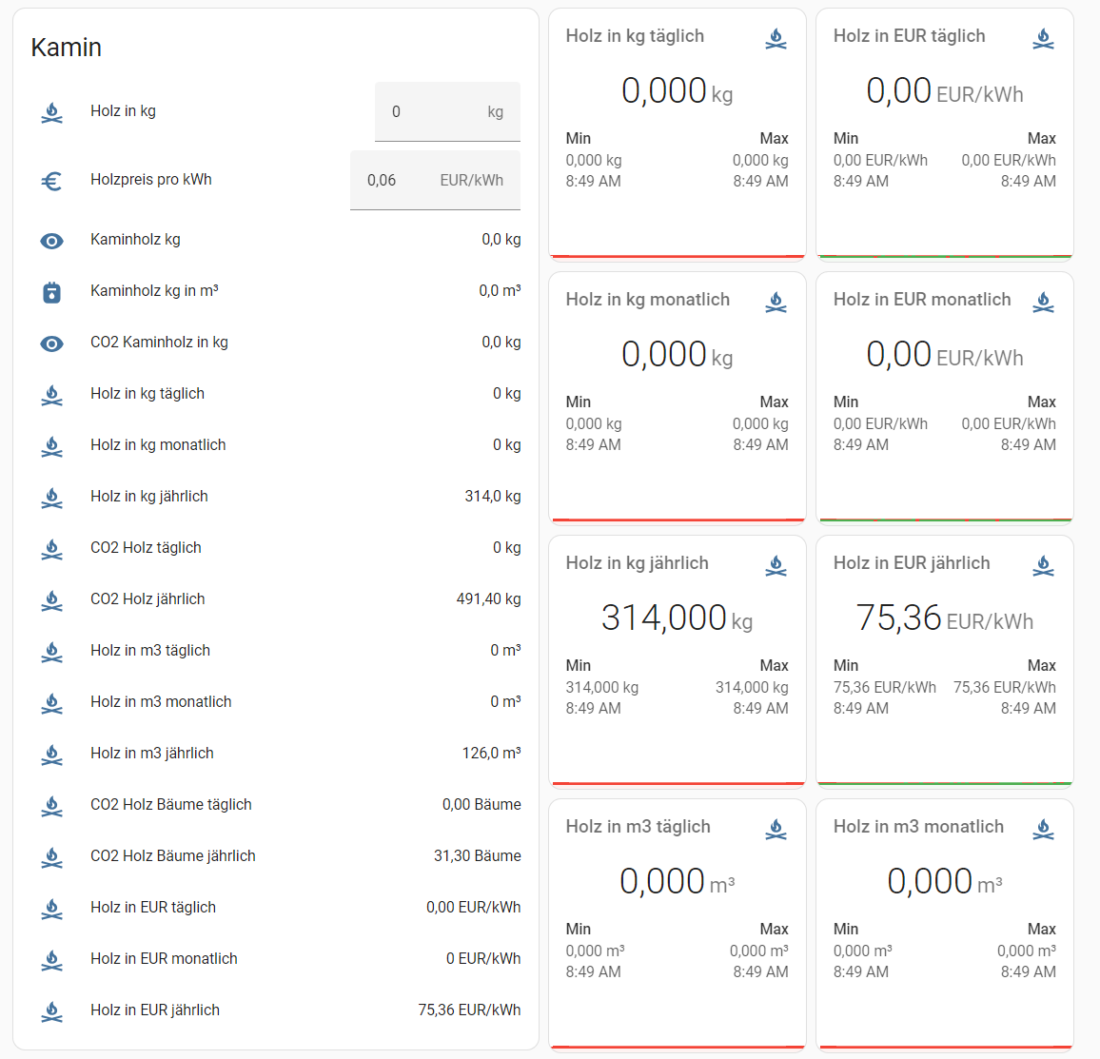Click the Kaminholz kg in m³ label
Image resolution: width=1100 pixels, height=1059 pixels.
154,291
